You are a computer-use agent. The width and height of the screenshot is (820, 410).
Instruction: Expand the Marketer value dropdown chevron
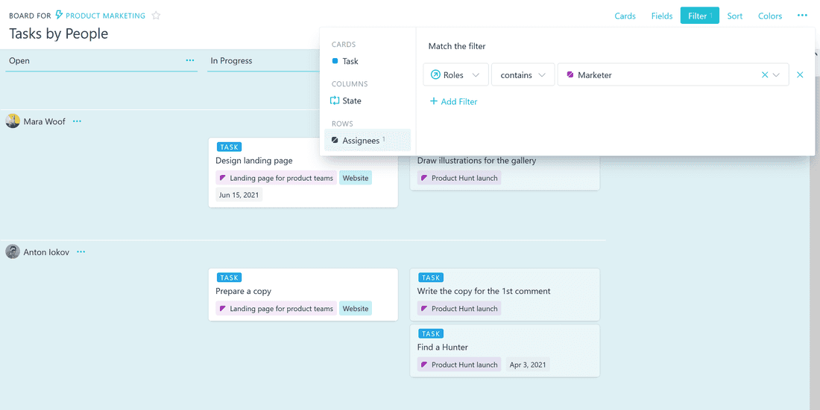pyautogui.click(x=777, y=75)
